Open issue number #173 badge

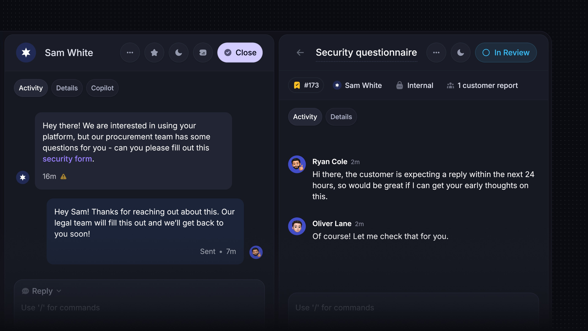pyautogui.click(x=306, y=85)
